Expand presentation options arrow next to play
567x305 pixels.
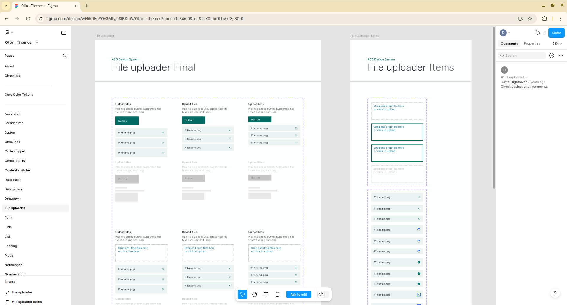point(545,33)
